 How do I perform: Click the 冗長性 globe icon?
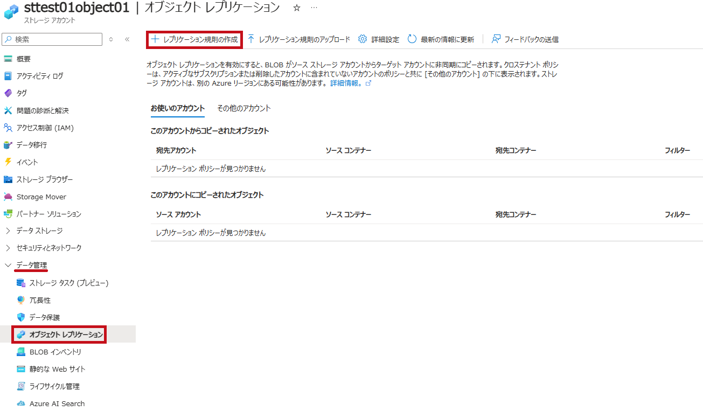click(21, 300)
